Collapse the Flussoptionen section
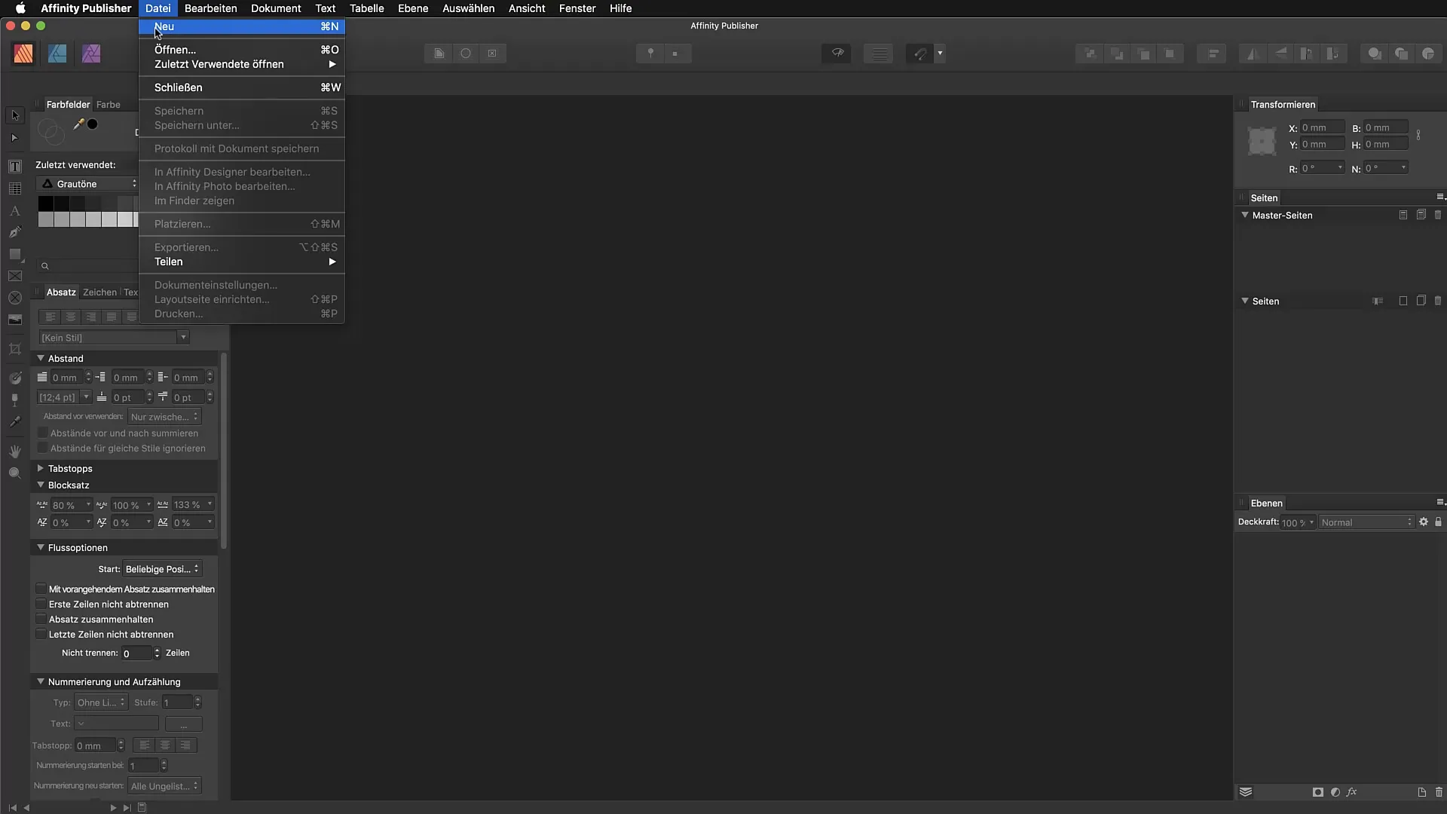Image resolution: width=1447 pixels, height=814 pixels. [x=41, y=547]
